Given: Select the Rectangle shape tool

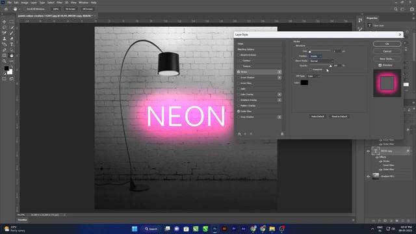Looking at the screenshot, I should point(5,55).
